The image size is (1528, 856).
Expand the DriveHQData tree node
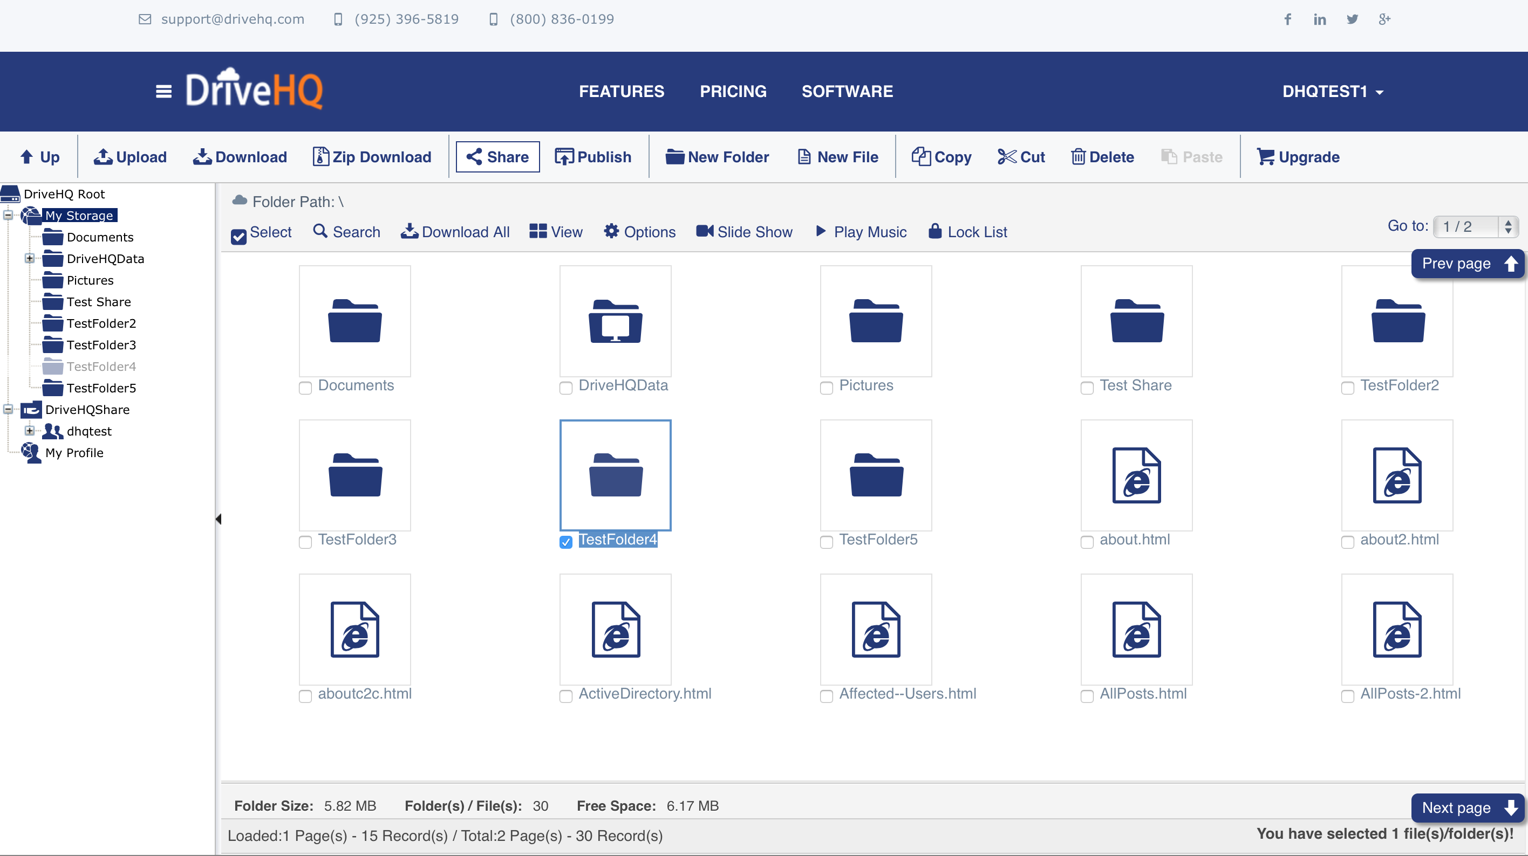[29, 258]
